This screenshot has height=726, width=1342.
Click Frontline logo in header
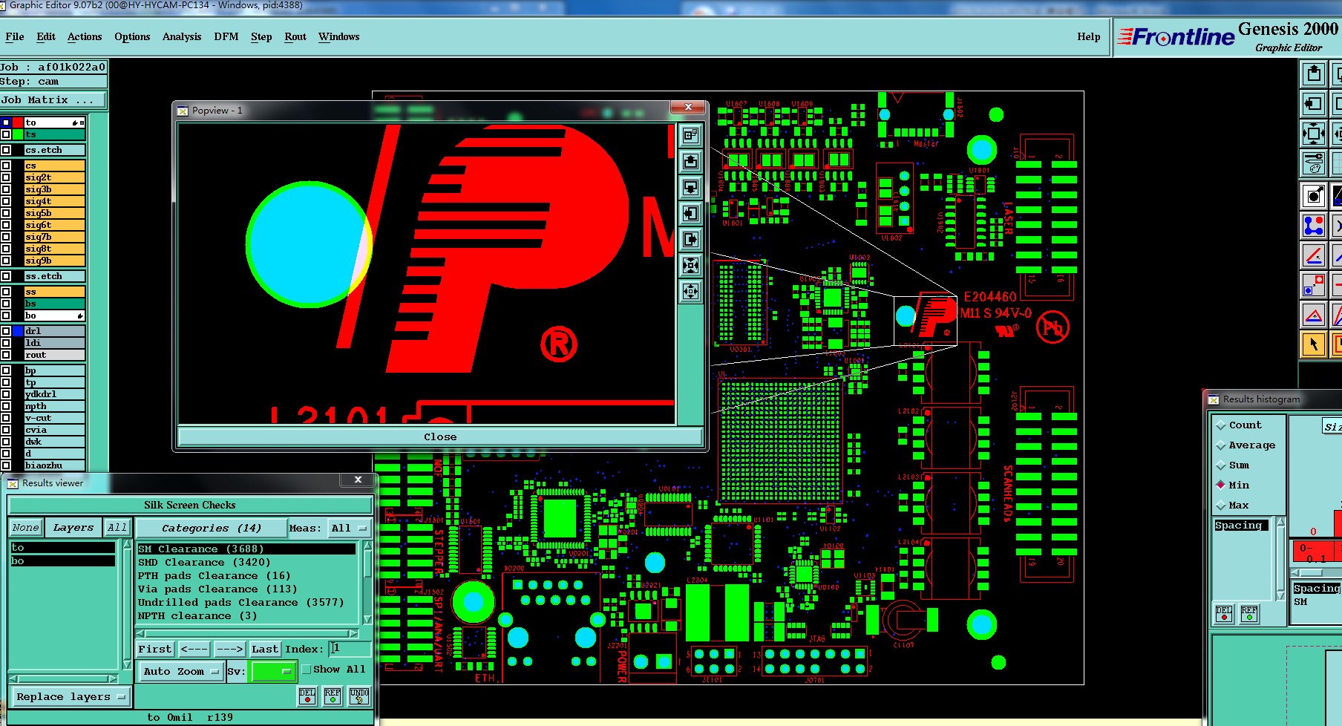(x=1176, y=36)
